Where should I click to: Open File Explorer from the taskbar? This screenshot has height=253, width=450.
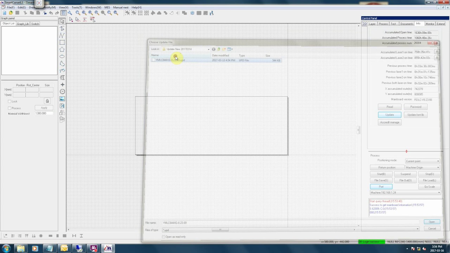click(21, 249)
